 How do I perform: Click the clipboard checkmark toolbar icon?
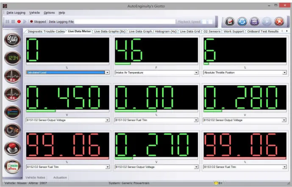(x=230, y=22)
